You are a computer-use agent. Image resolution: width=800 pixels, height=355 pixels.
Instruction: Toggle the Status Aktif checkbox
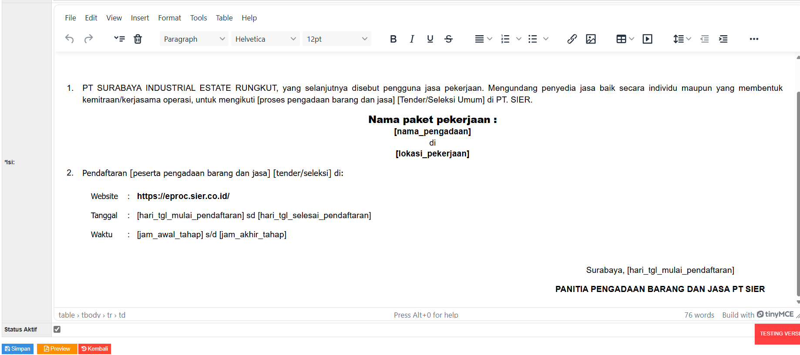pos(57,329)
